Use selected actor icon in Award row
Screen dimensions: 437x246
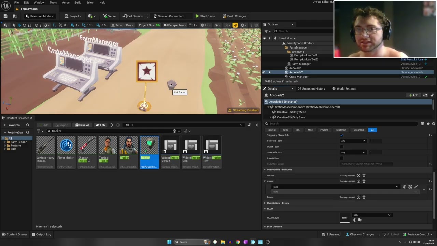405,187
